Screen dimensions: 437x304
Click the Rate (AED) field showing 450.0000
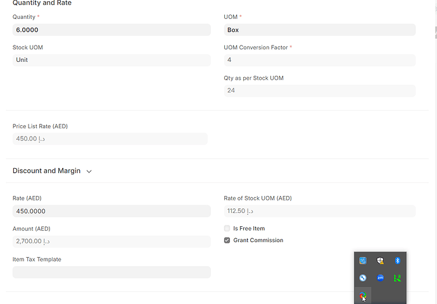[111, 211]
